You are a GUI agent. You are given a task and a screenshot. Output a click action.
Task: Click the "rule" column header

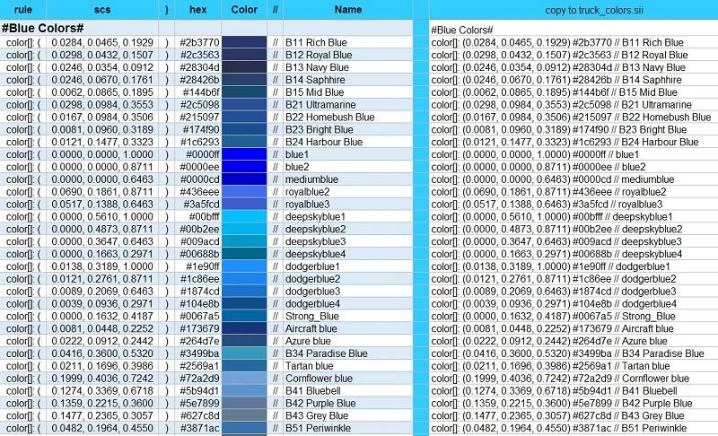coord(17,9)
